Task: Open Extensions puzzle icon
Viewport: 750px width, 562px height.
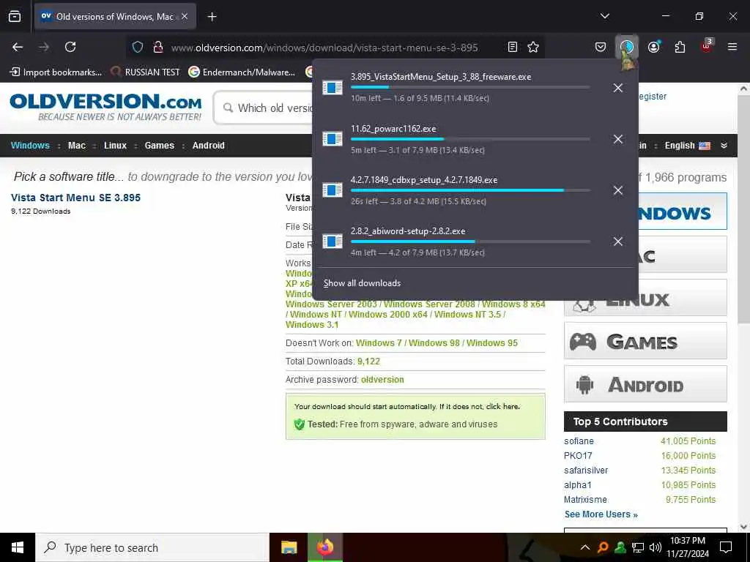Action: (x=680, y=47)
